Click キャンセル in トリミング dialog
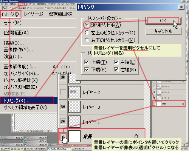 coord(163,31)
